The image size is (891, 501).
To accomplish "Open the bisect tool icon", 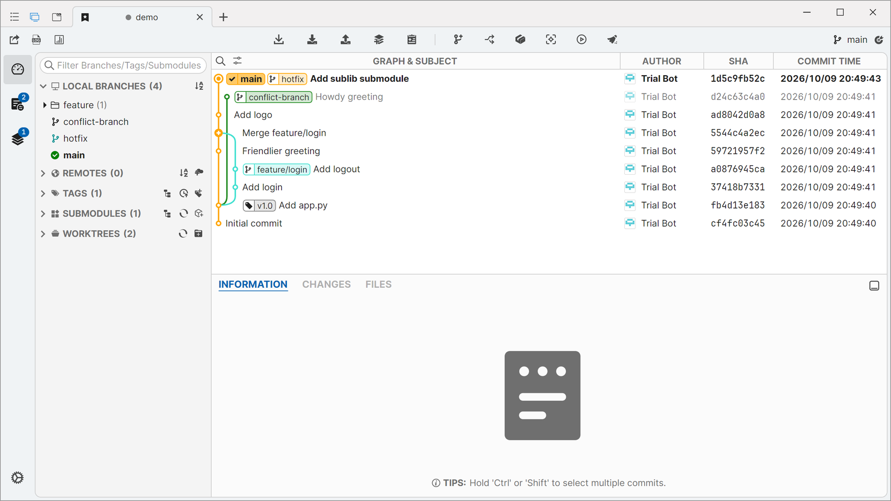I will [551, 40].
